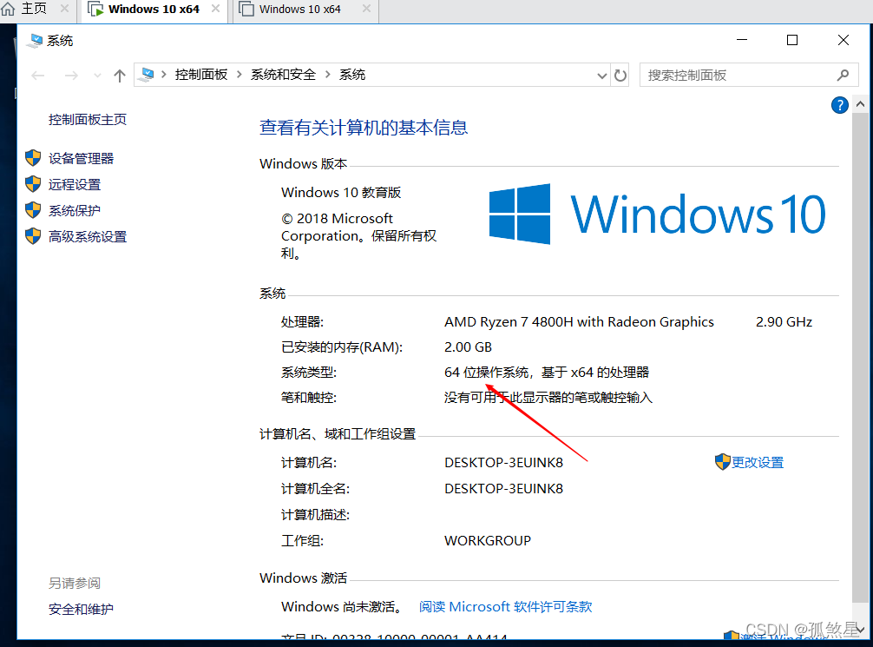Read Microsoft software license terms link

tap(506, 606)
